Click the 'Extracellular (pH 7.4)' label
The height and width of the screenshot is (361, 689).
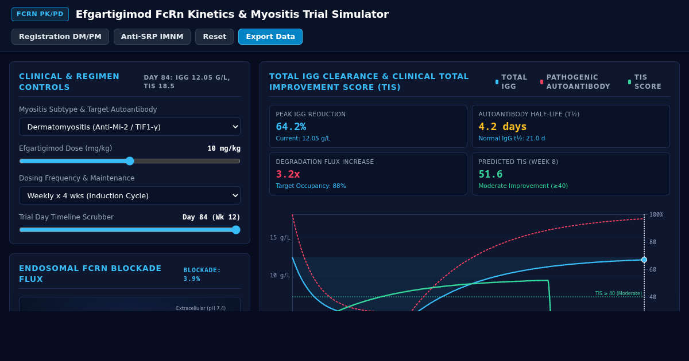(x=201, y=308)
